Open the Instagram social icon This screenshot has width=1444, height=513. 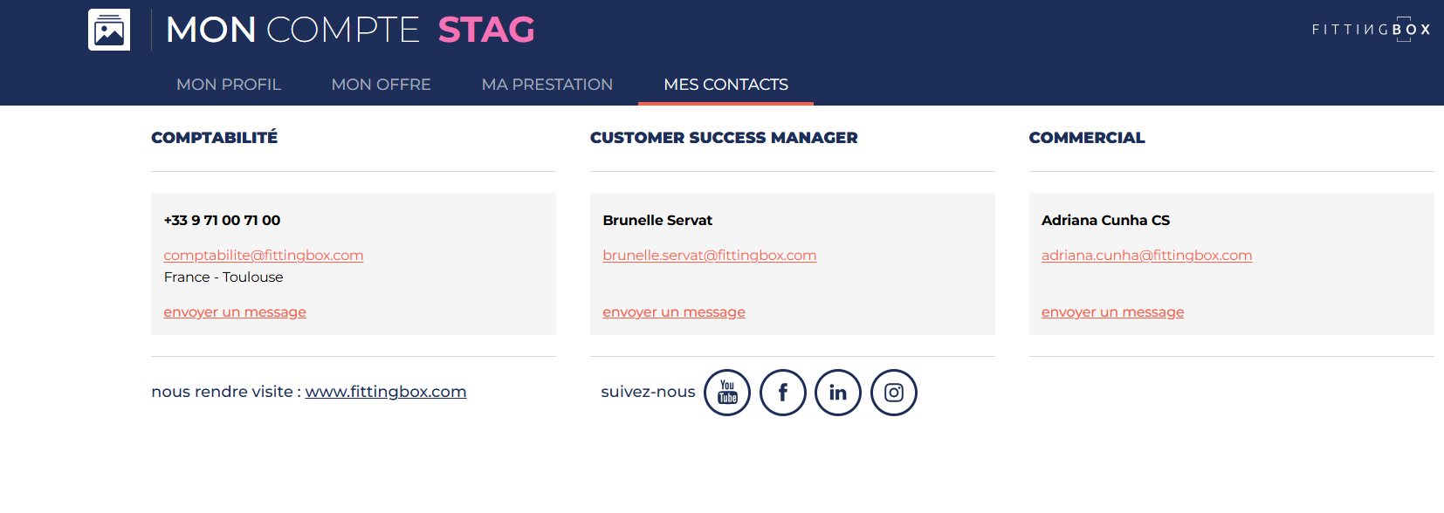(x=894, y=393)
